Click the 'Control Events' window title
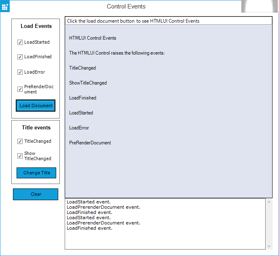Image resolution: width=279 pixels, height=256 pixels. (x=126, y=6)
